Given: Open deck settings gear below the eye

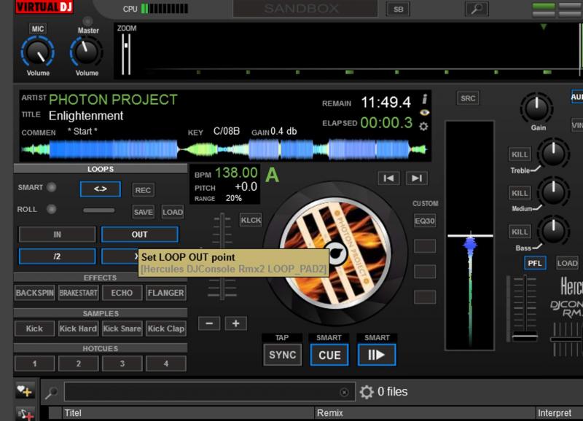Looking at the screenshot, I should pyautogui.click(x=423, y=127).
